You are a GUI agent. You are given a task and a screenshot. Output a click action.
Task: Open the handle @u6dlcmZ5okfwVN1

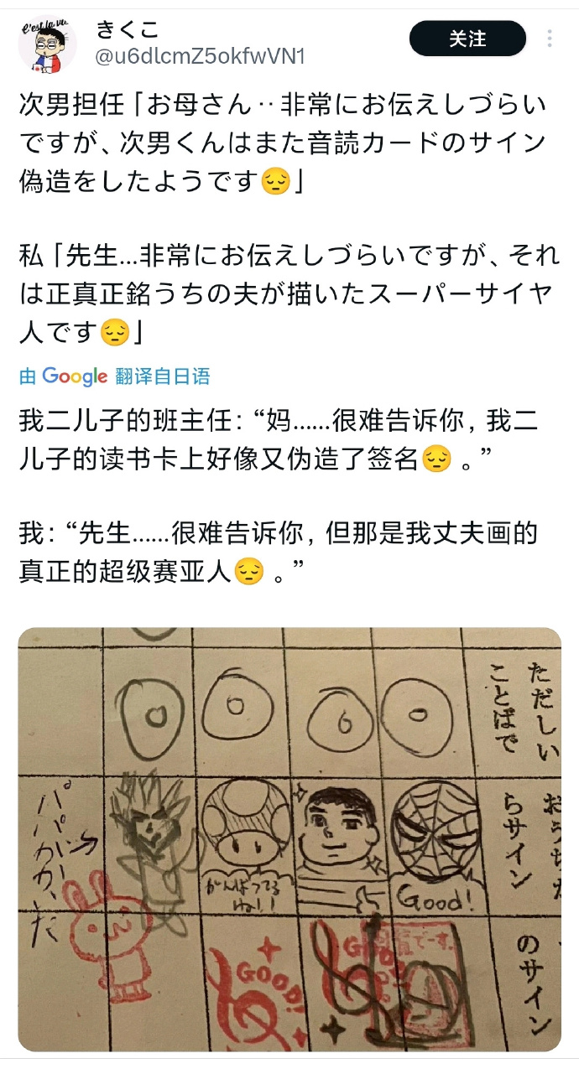pyautogui.click(x=200, y=57)
